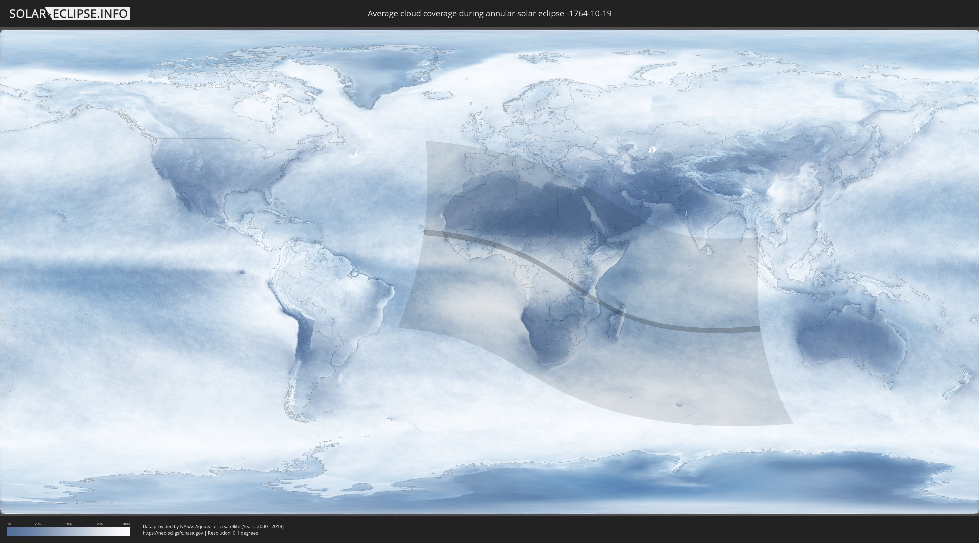Click the map title 'Average cloud coverage during annular solar eclipse'

click(489, 14)
